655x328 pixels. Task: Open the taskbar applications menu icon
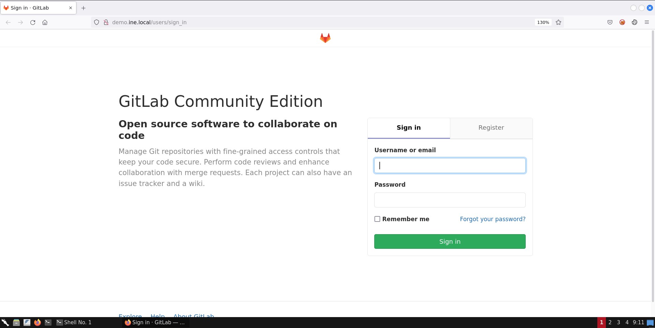click(x=5, y=323)
